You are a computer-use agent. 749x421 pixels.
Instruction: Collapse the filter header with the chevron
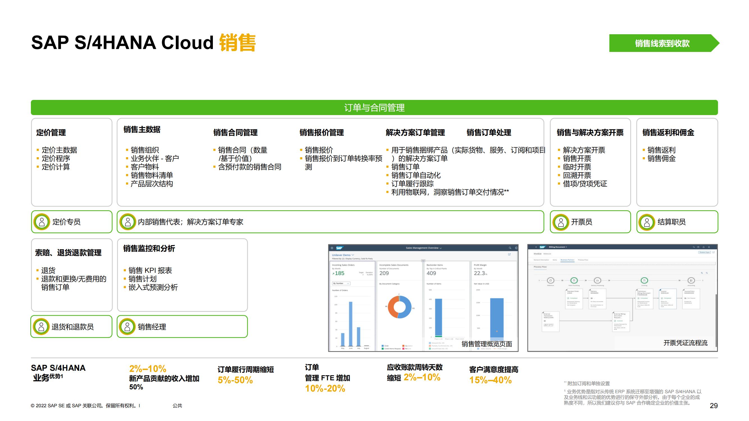(423, 261)
